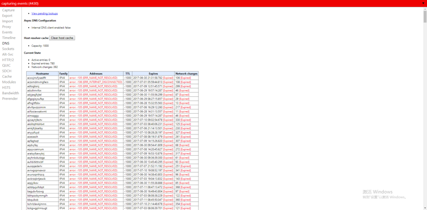The height and width of the screenshot is (210, 427).
Task: Click the expiry 2017-06-28 15:32:55.563 cell
Action: pyautogui.click(x=153, y=103)
